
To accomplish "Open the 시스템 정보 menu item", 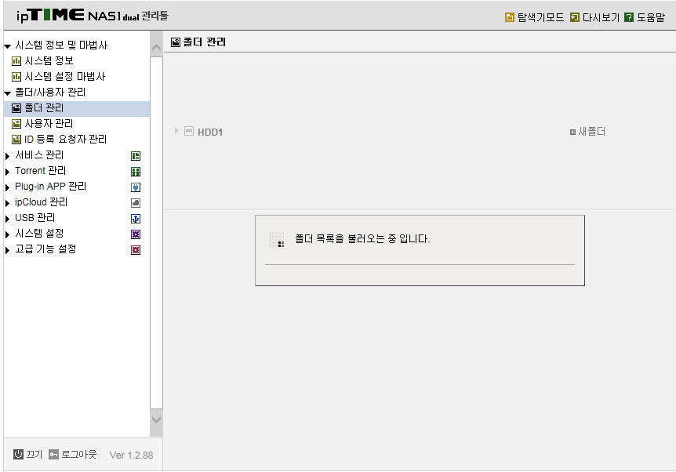I will pyautogui.click(x=49, y=61).
